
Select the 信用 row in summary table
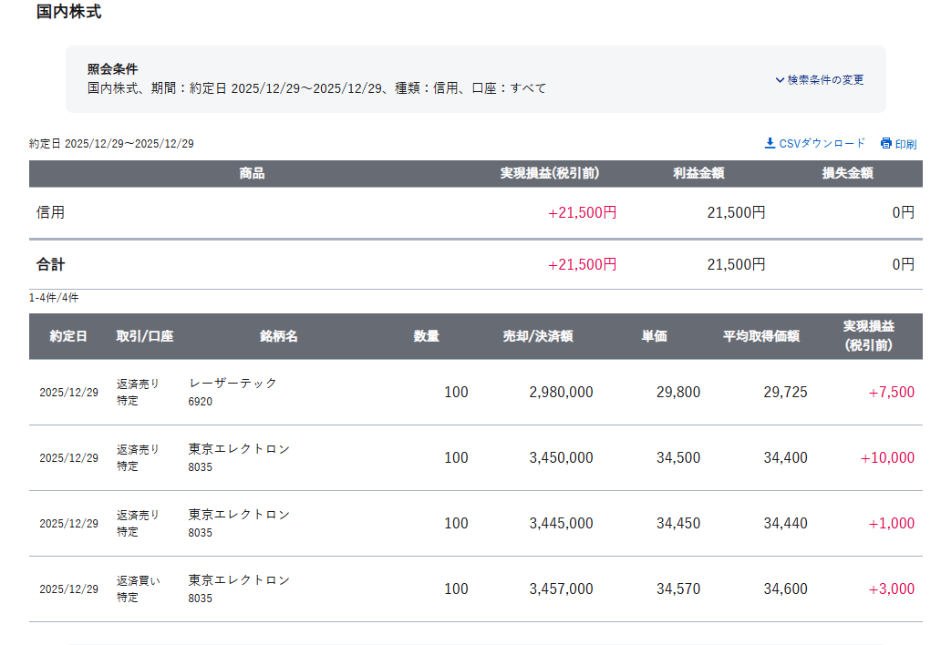(51, 212)
